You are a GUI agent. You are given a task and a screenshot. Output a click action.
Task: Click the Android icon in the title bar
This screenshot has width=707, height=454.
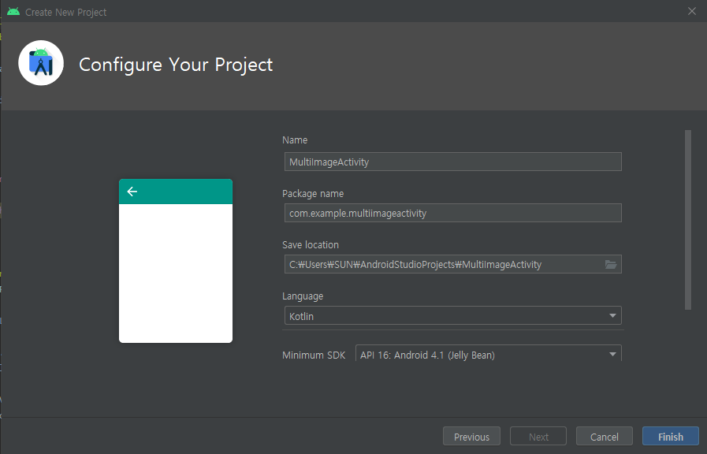coord(13,12)
